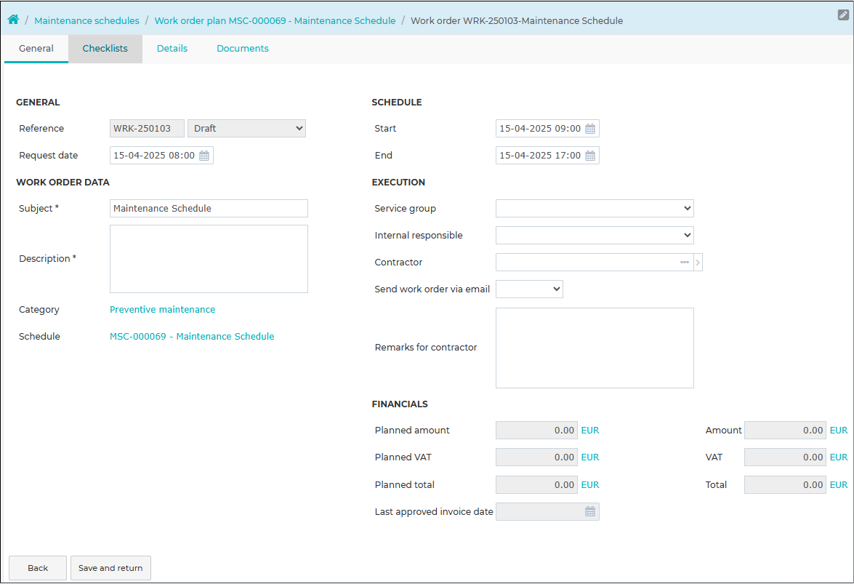
Task: Click the Contractor arrow button
Action: point(698,263)
